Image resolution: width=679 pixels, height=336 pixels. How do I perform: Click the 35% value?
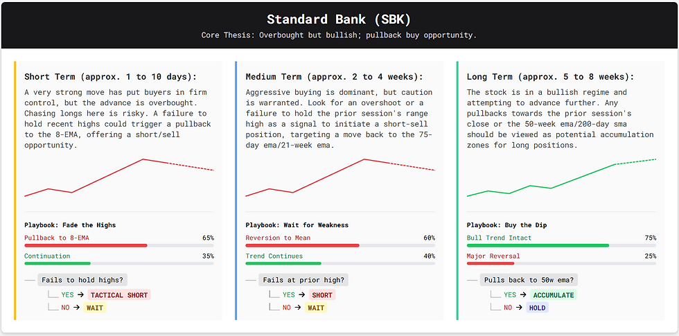coord(208,256)
